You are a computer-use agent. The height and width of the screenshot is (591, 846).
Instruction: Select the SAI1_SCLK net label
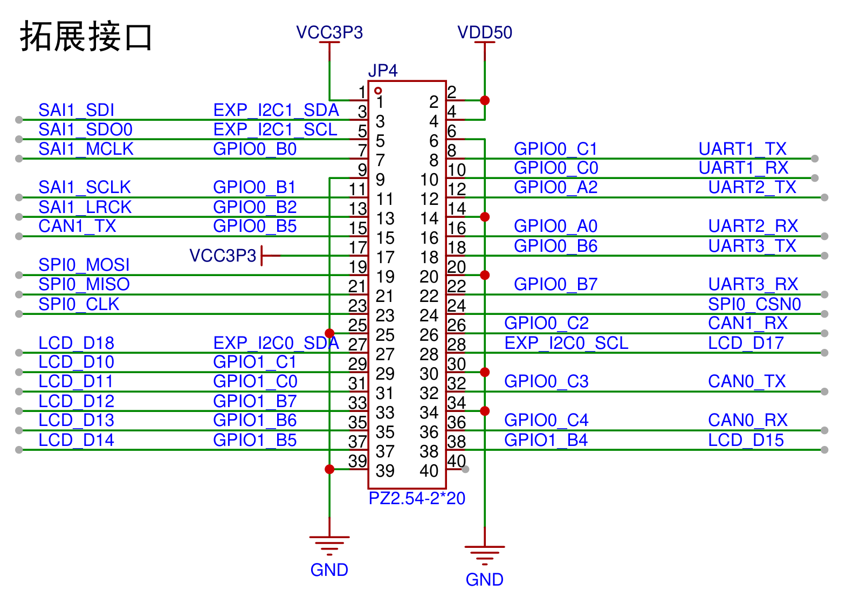point(85,187)
